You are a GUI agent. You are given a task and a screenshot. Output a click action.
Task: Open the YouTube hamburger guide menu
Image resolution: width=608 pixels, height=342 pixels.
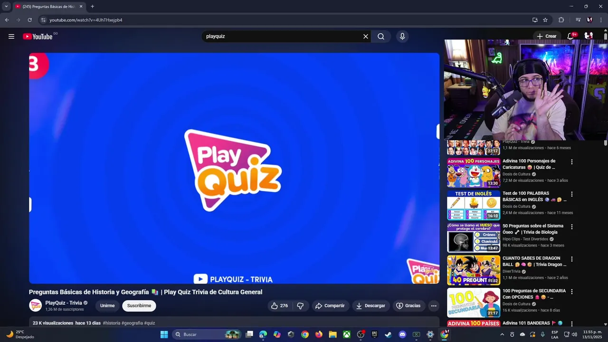tap(11, 37)
